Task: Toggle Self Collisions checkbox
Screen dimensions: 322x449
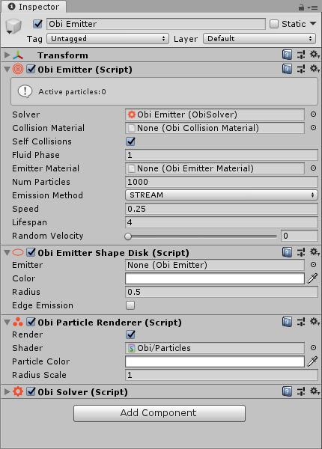Action: (x=130, y=141)
